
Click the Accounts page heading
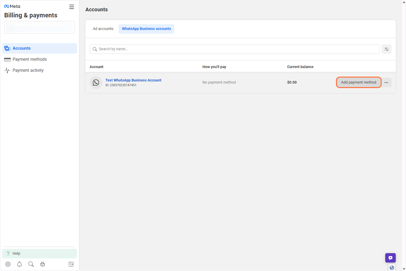pyautogui.click(x=96, y=9)
